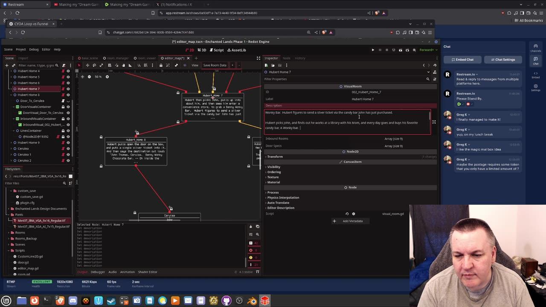Click Save Room Data button
Screen dimensions: 546x307
215,65
